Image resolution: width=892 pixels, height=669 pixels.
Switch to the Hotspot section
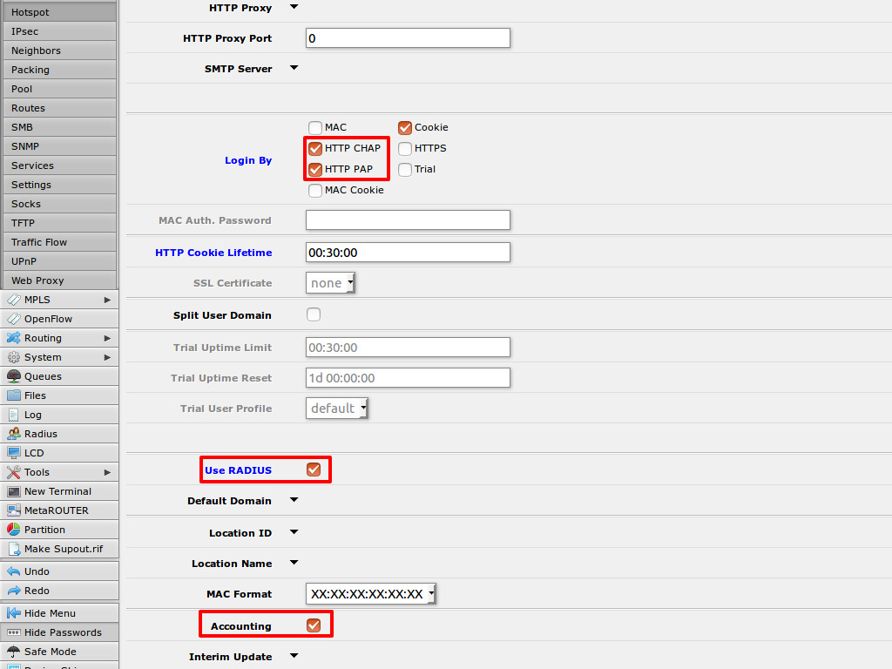33,11
